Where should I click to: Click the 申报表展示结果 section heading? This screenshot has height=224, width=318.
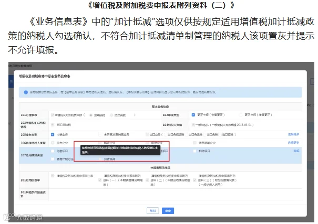160,168
